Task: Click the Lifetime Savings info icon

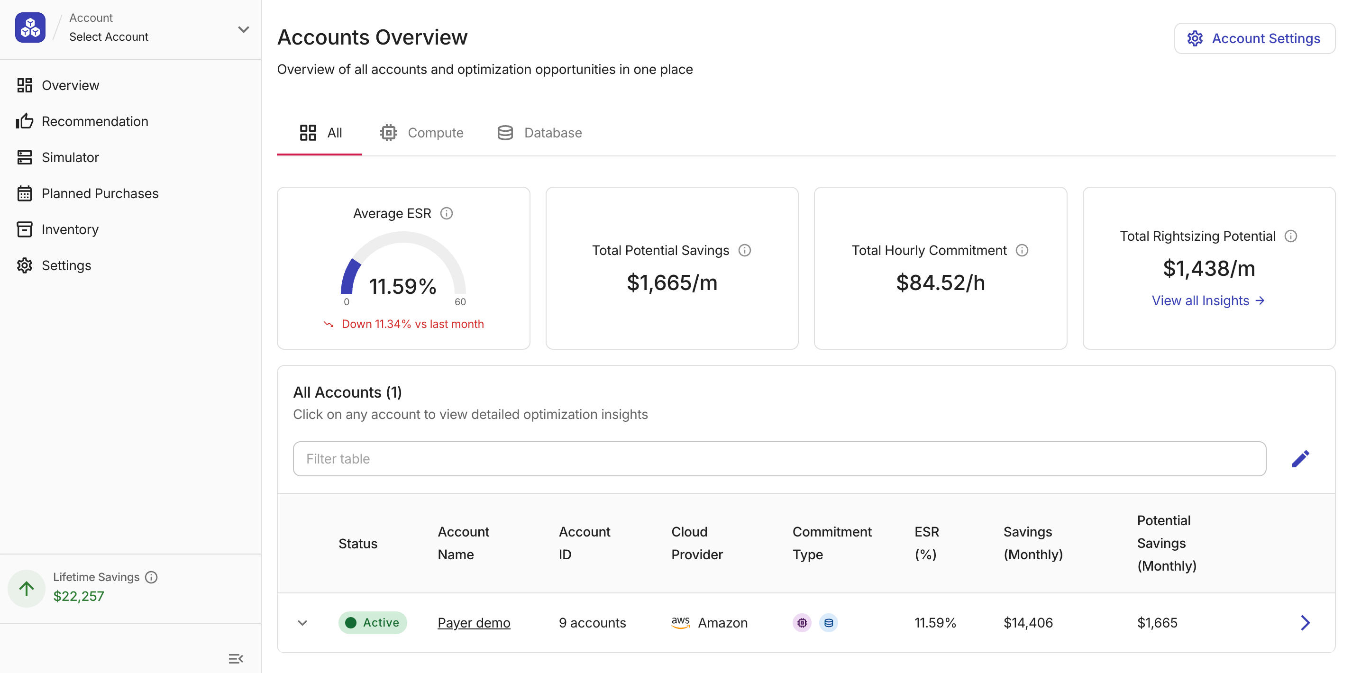Action: (x=151, y=577)
